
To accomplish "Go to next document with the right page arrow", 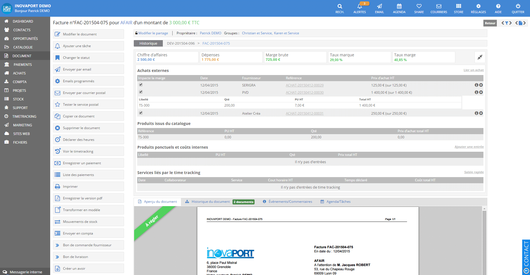I will coord(525,23).
